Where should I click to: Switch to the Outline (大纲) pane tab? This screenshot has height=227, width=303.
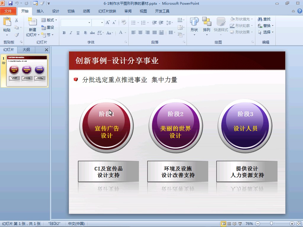click(26, 50)
